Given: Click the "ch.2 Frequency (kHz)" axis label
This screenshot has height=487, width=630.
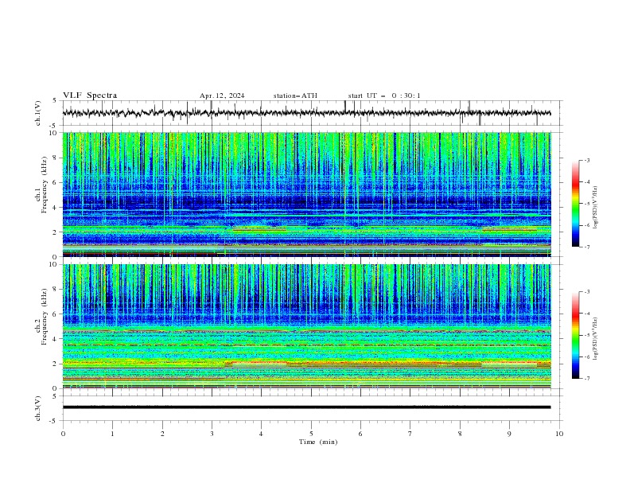Looking at the screenshot, I should click(41, 316).
